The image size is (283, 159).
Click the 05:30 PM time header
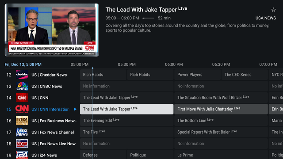click(127, 64)
